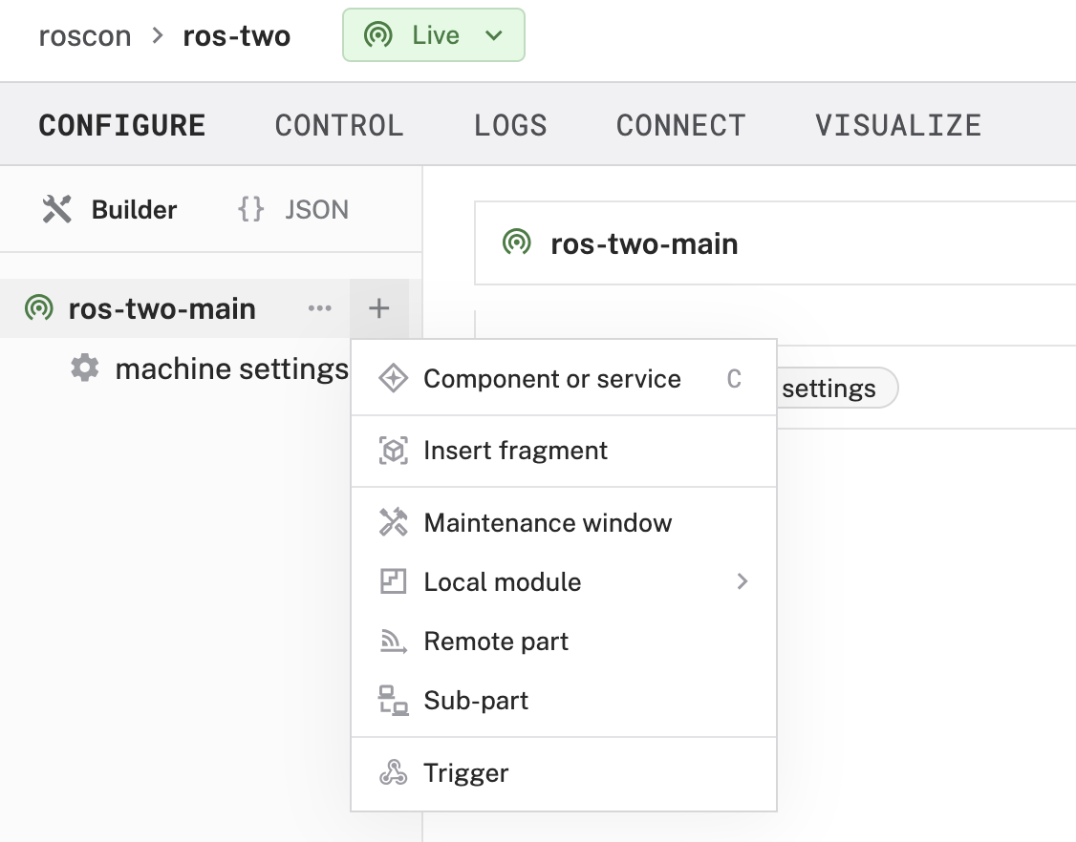Viewport: 1076px width, 842px height.
Task: Click the status icon beside sidebar ros-two-main
Action: (39, 307)
